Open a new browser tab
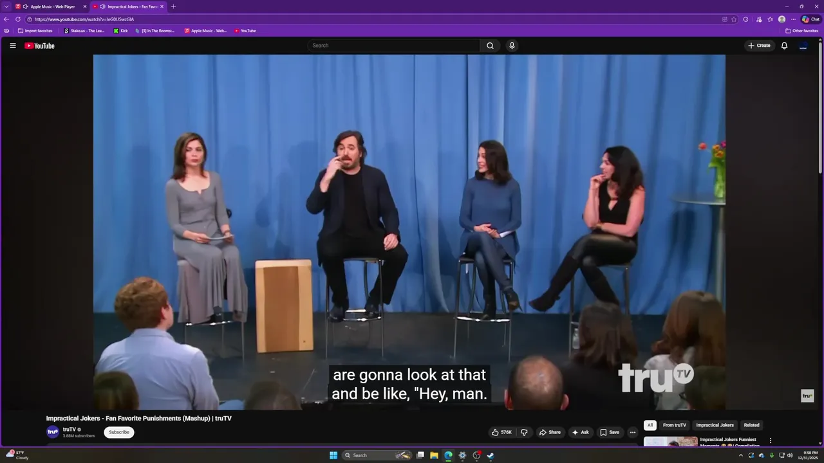Viewport: 824px width, 463px height. click(x=173, y=6)
